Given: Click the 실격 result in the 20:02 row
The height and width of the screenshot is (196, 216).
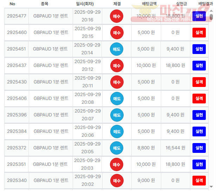Looking at the screenshot, I should [x=199, y=181].
